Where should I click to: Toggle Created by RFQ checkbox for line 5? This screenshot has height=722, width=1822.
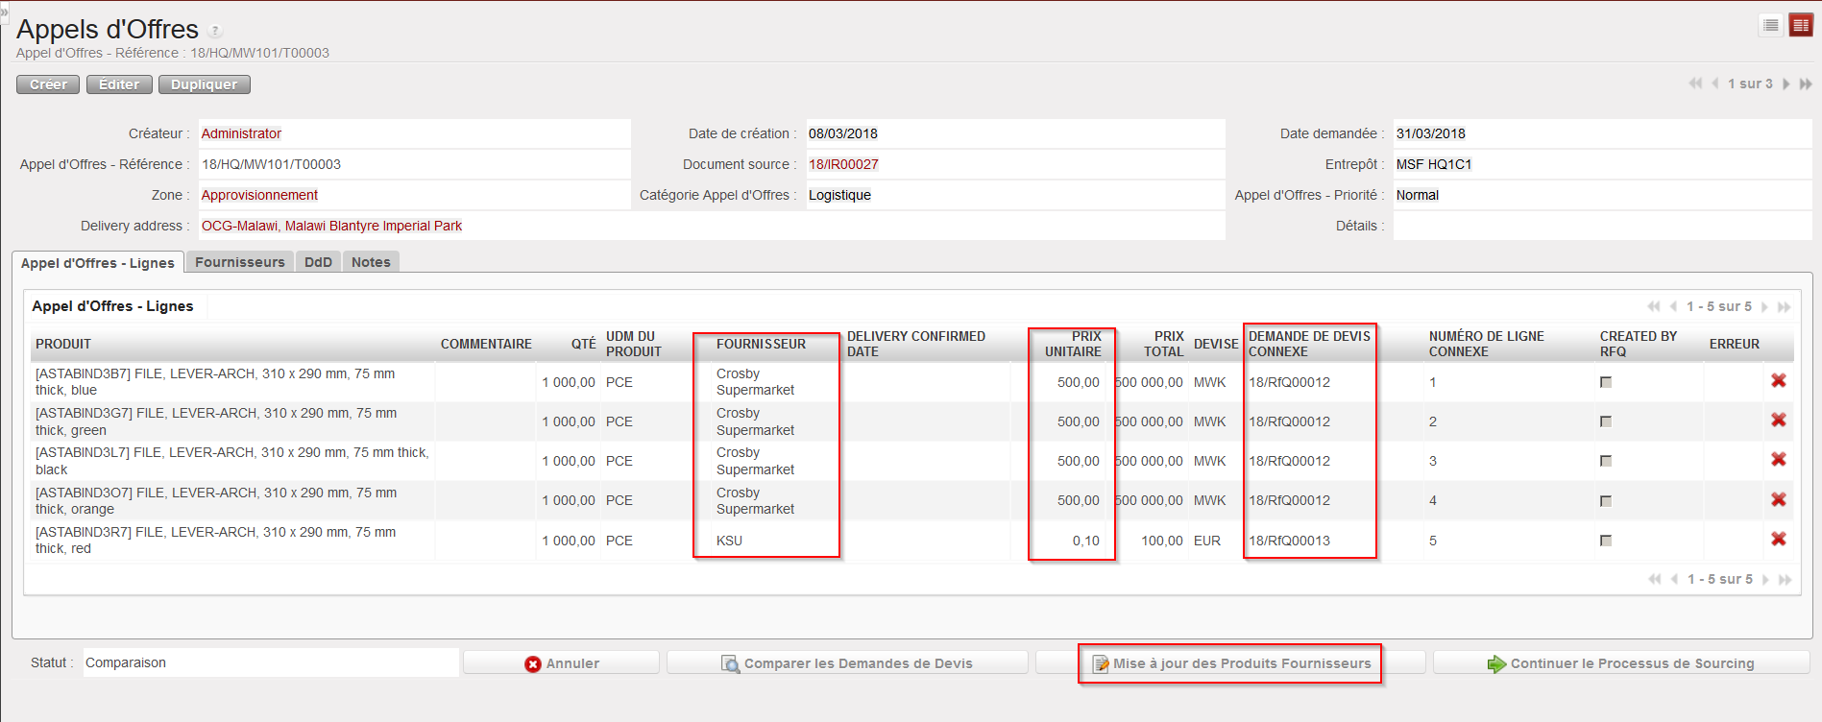point(1606,541)
